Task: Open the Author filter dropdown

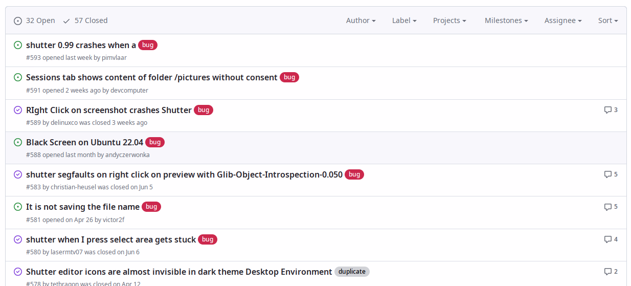Action: coord(361,20)
